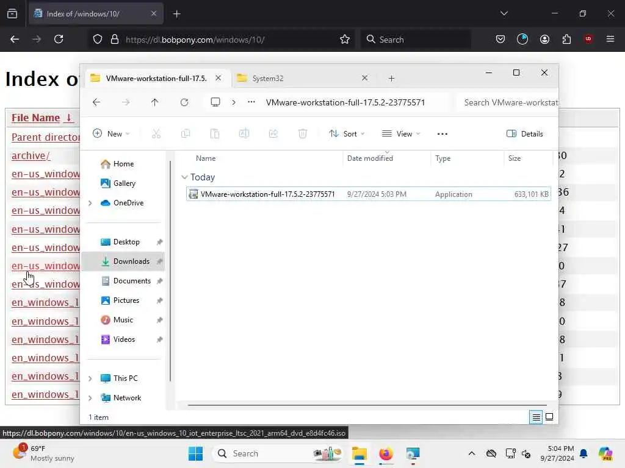The height and width of the screenshot is (468, 625).
Task: Open the More options ellipsis in Explorer toolbar
Action: [x=442, y=133]
